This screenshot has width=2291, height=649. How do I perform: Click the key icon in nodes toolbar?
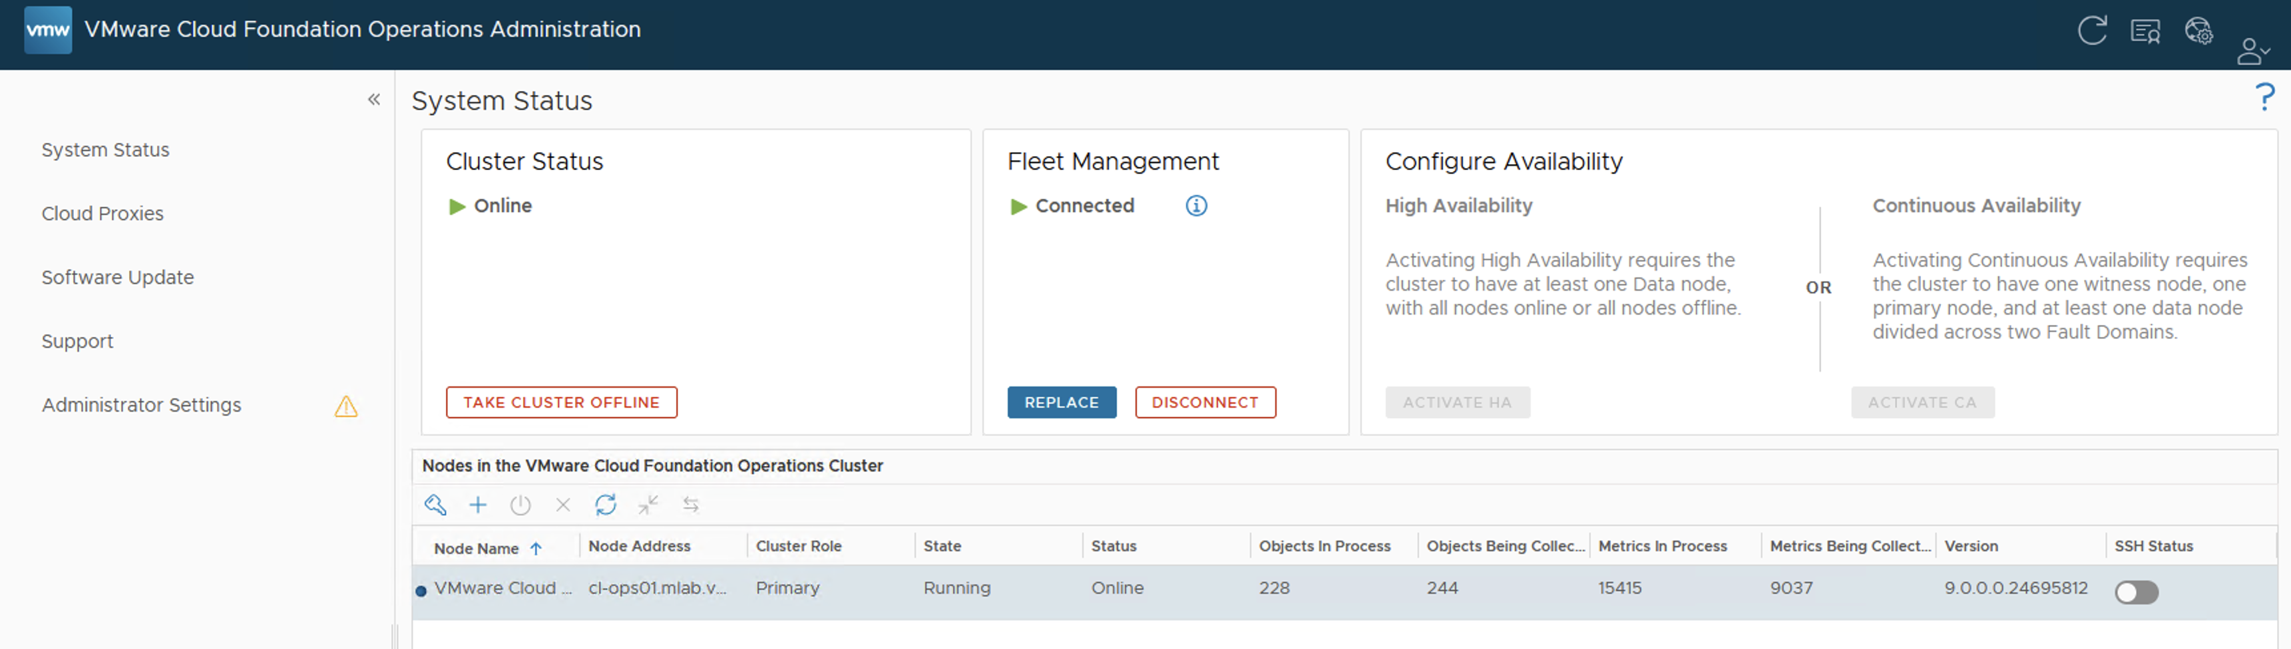[x=435, y=505]
